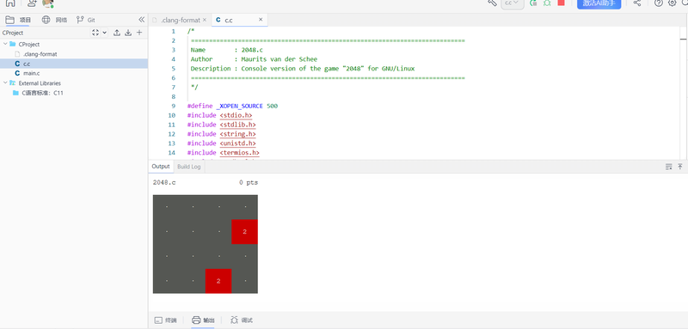Click the locate file crosshair icon
688x329 pixels.
(95, 33)
